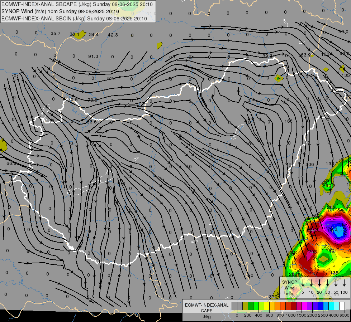Click the 'ECMWF-INDEX-ANAL' label in the CAPE legend
The width and height of the screenshot is (351, 322).
(207, 305)
